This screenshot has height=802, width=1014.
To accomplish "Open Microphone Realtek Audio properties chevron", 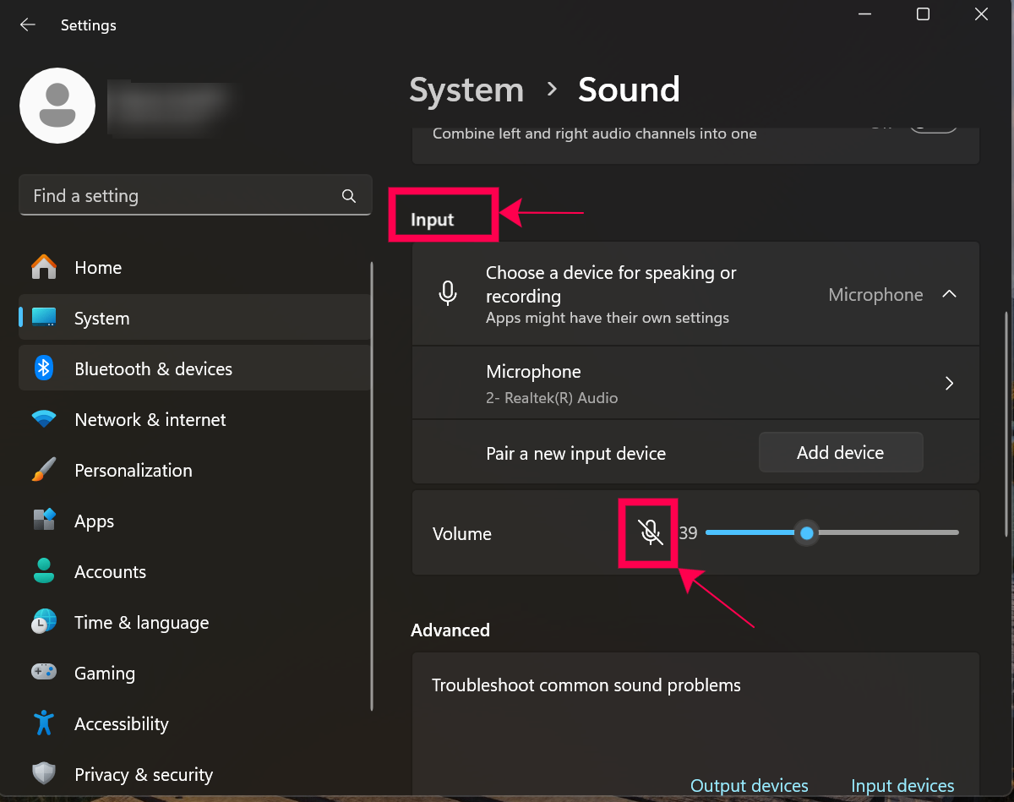I will [x=950, y=383].
